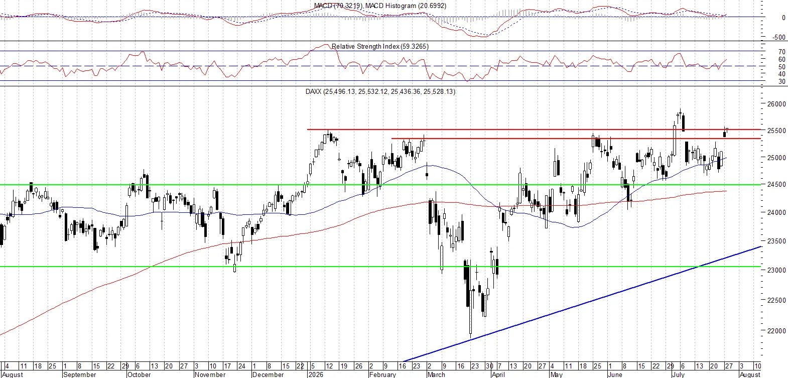This screenshot has width=788, height=378.
Task: Click the June month label
Action: pos(615,374)
